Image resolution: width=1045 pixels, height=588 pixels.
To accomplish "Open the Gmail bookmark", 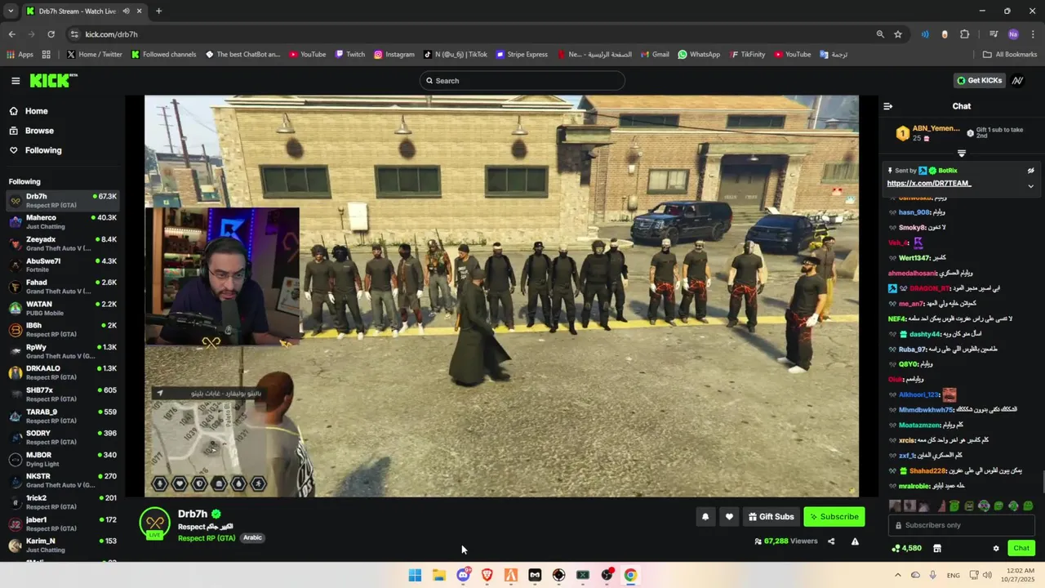I will click(x=655, y=55).
